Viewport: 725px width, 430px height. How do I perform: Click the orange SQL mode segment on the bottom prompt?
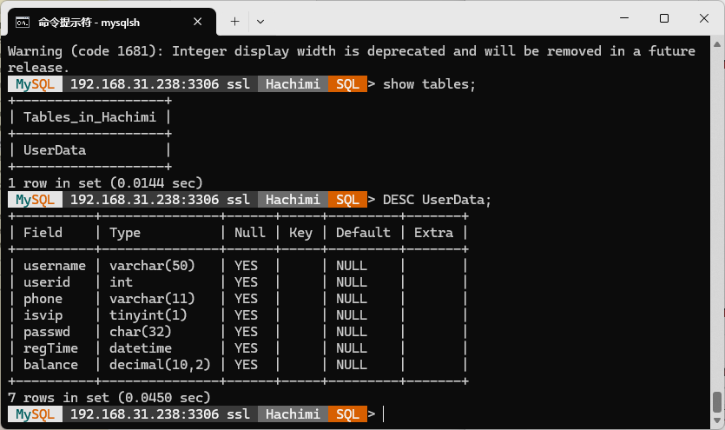coord(347,414)
